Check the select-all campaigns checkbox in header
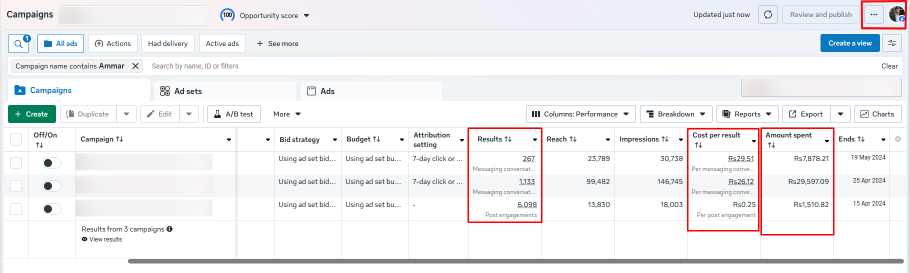Image resolution: width=910 pixels, height=273 pixels. coord(16,139)
